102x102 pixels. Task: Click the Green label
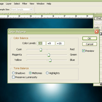coord(73,55)
